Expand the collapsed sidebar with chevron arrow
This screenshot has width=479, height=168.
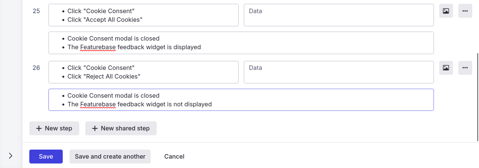pyautogui.click(x=11, y=156)
